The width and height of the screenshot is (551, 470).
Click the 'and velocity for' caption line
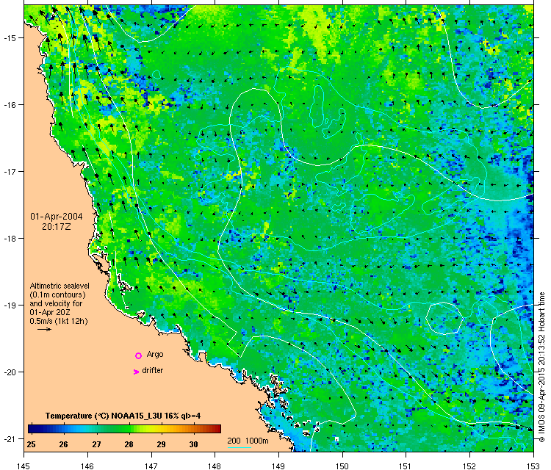point(56,303)
